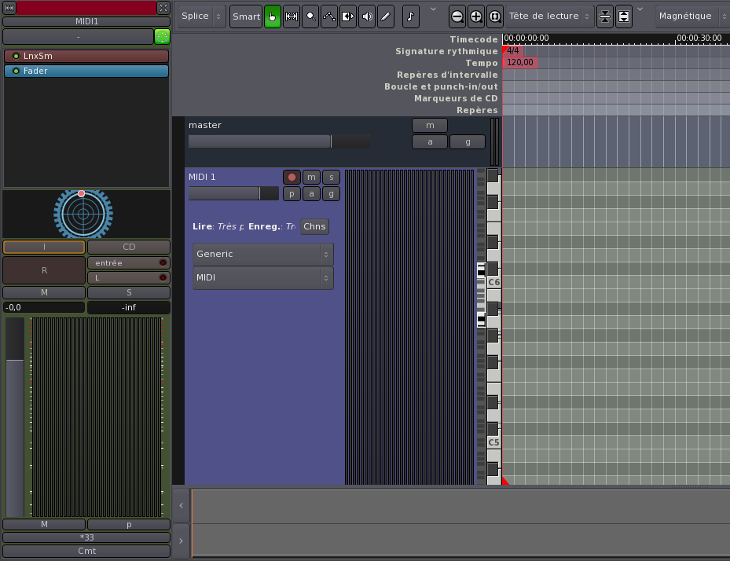
Task: Select the automation Draw points tool
Action: [x=329, y=16]
